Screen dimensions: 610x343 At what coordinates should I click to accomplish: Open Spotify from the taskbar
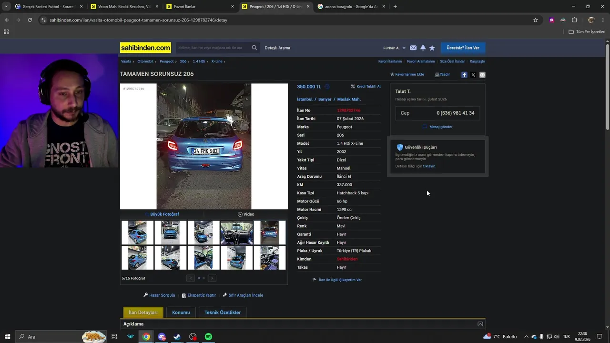[208, 337]
